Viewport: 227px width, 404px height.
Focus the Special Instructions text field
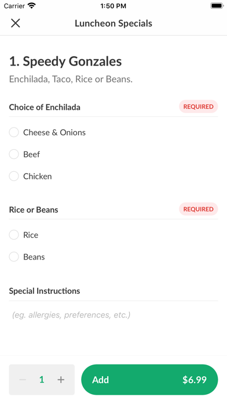coord(113,315)
